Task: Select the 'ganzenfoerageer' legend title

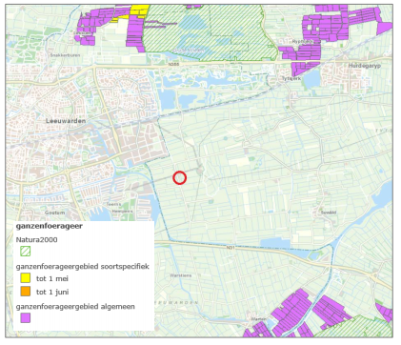Action: [49, 226]
